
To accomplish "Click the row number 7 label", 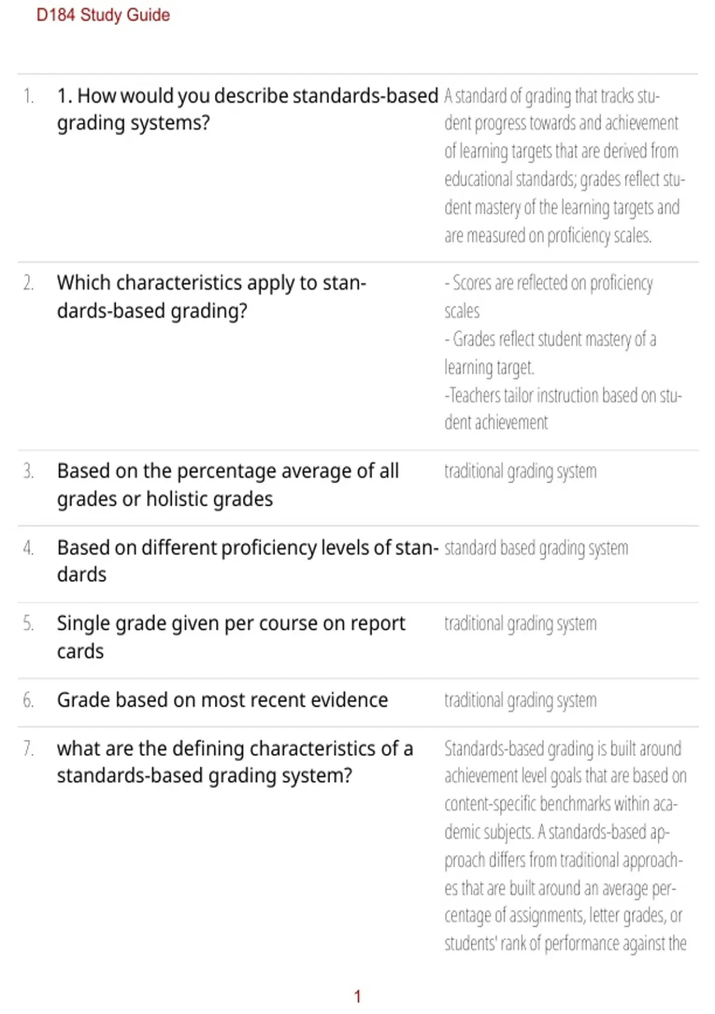I will click(29, 748).
